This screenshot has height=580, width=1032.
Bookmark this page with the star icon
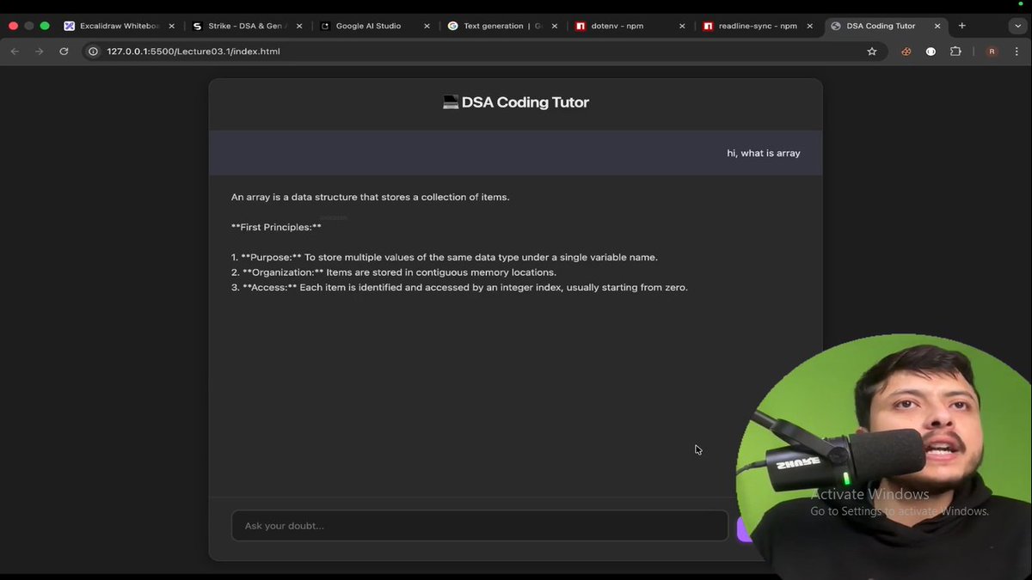coord(872,52)
